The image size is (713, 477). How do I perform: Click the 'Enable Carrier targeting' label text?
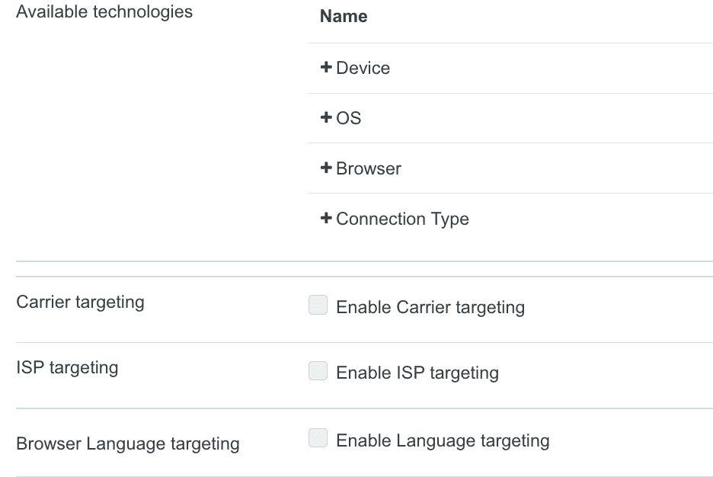(430, 307)
